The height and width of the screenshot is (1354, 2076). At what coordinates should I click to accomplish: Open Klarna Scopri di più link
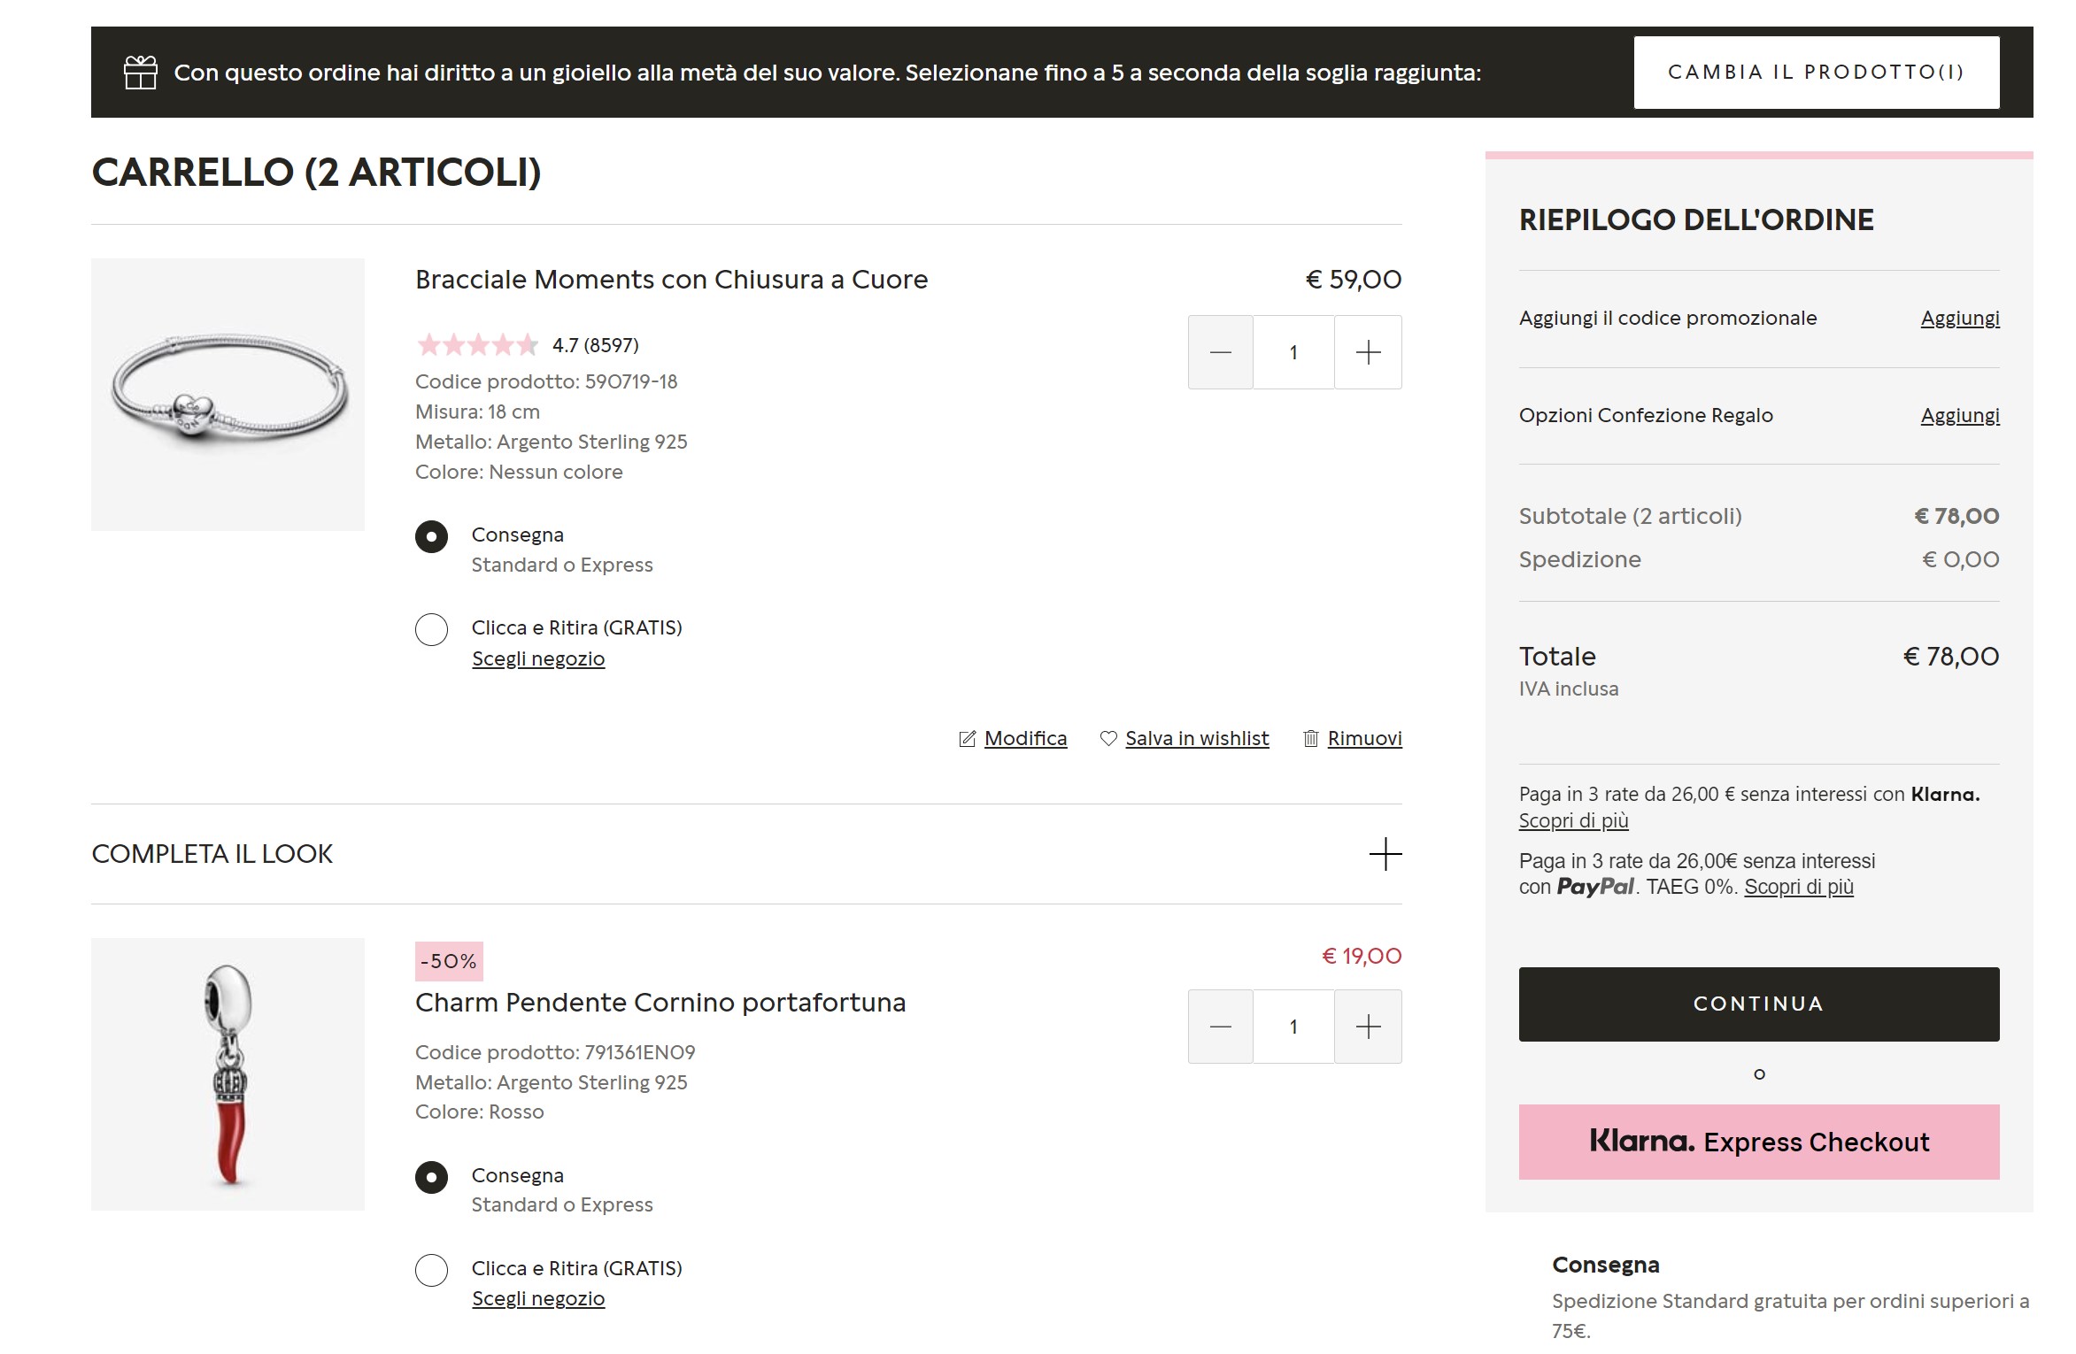click(1573, 820)
